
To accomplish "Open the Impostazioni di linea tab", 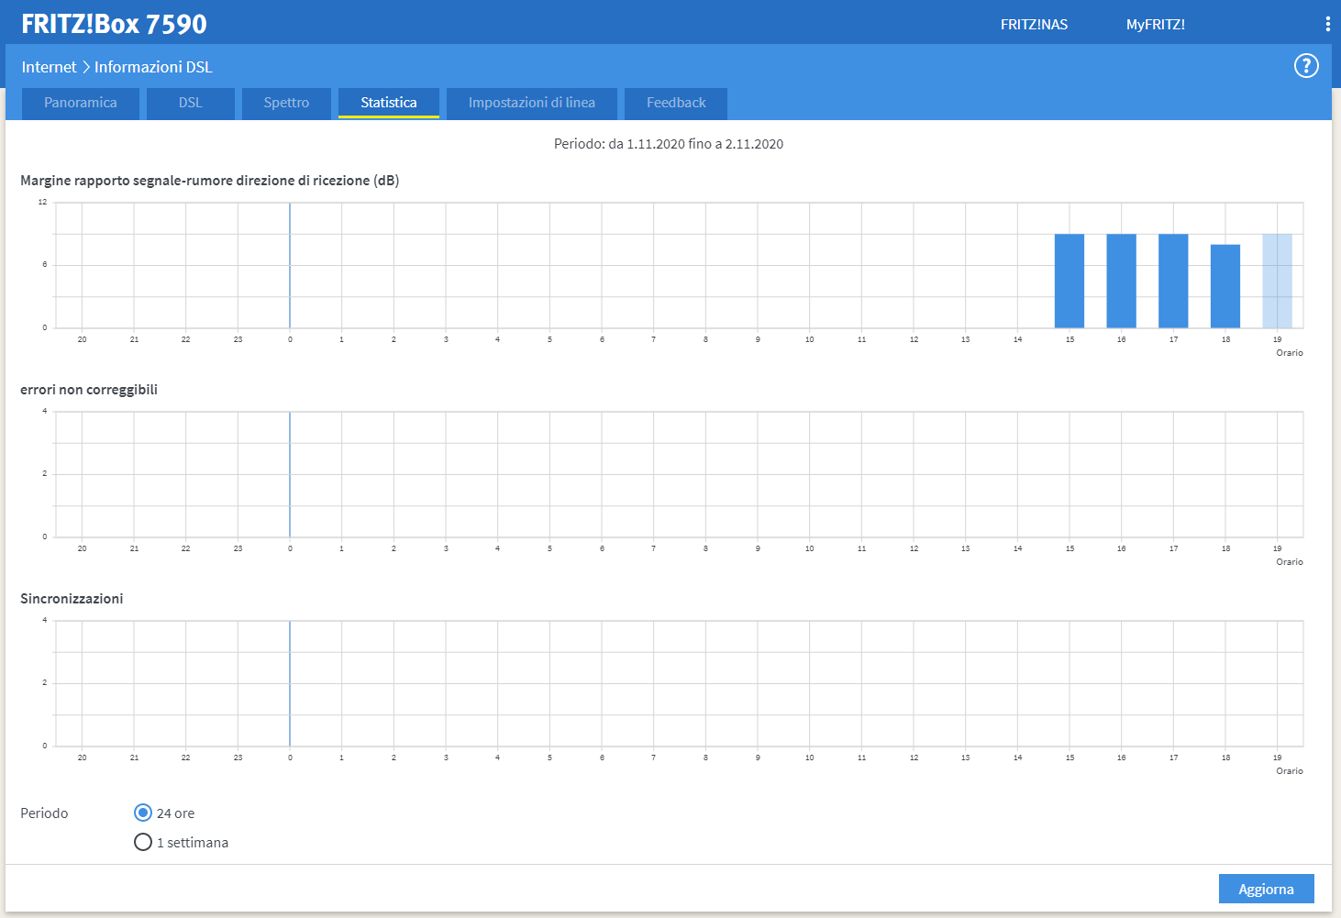I will pyautogui.click(x=532, y=103).
